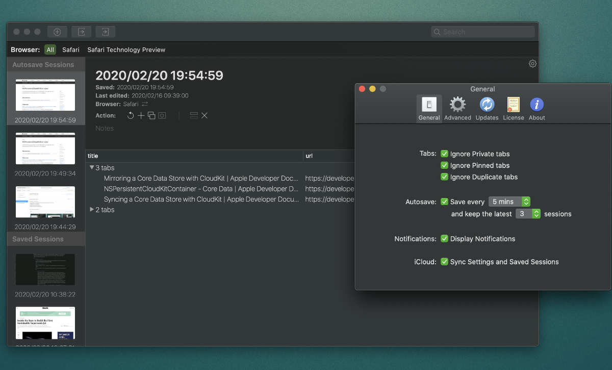The height and width of the screenshot is (370, 612).
Task: Open the autosave interval 5 mins dropdown
Action: [509, 202]
